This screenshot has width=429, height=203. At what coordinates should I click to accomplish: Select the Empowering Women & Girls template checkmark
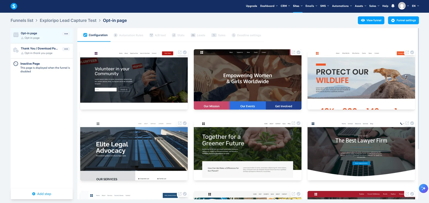click(x=298, y=52)
